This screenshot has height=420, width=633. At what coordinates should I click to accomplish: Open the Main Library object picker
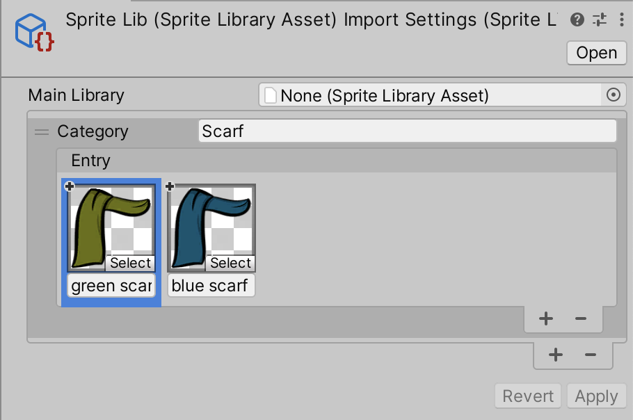click(x=613, y=95)
